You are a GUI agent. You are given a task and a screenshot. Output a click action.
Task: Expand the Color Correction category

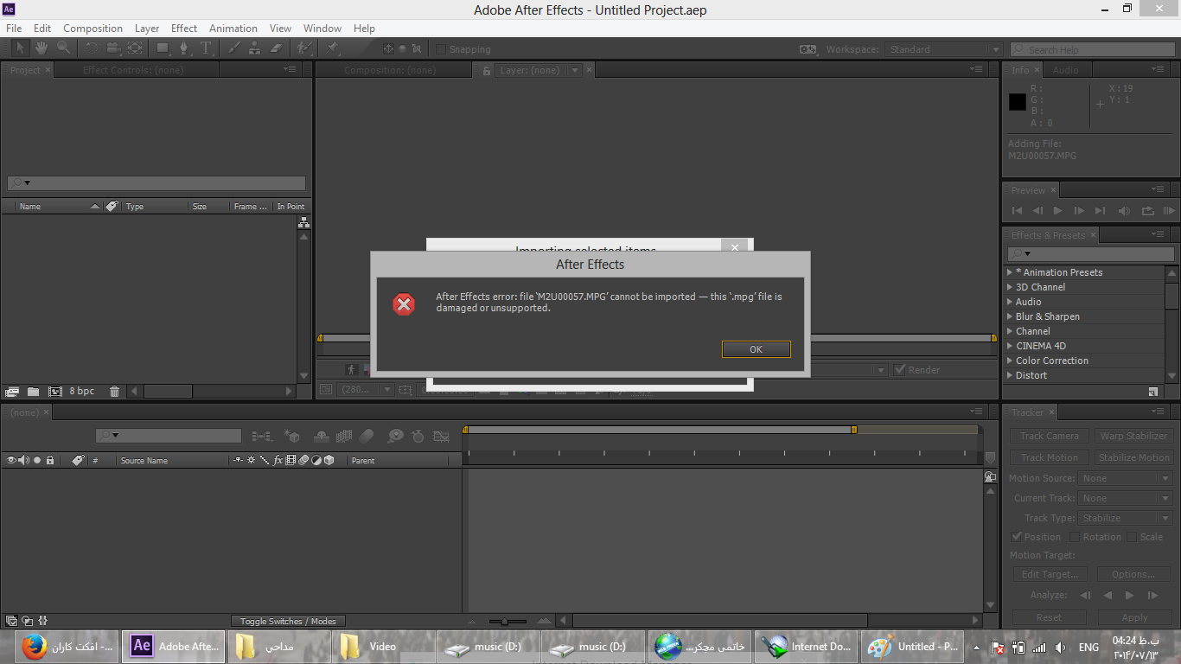[x=1010, y=361]
